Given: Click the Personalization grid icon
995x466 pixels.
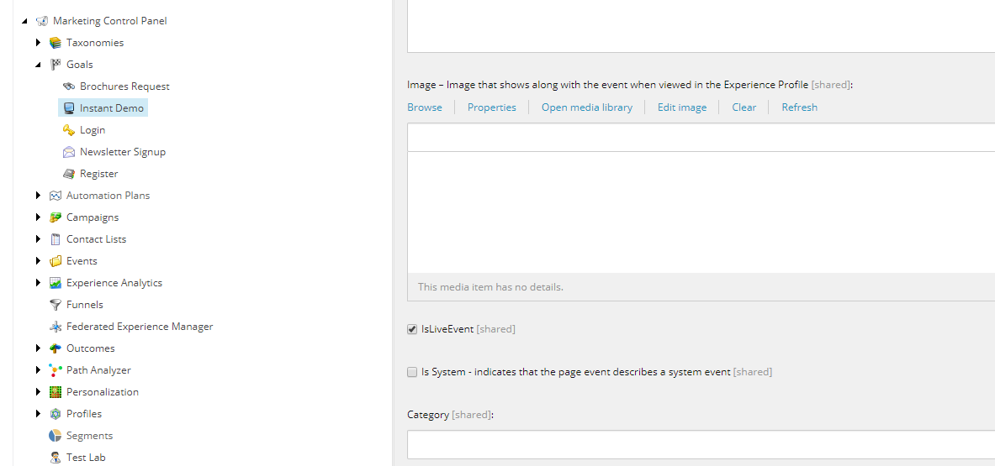Looking at the screenshot, I should pyautogui.click(x=56, y=392).
